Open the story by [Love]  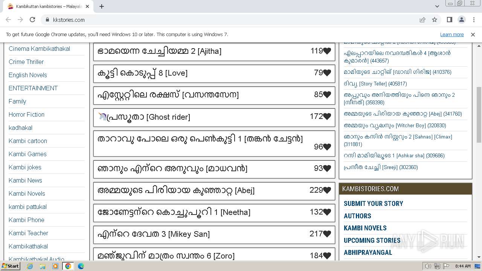coord(142,73)
